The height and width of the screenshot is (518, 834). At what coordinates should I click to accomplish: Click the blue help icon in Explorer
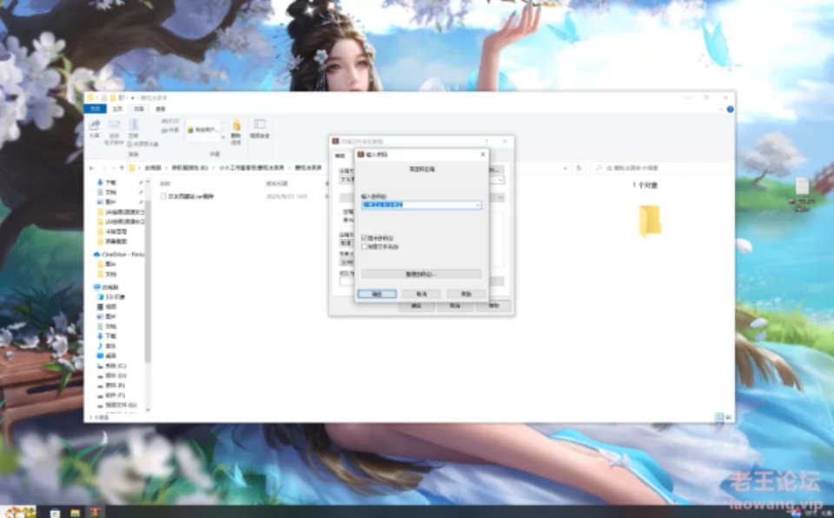point(731,110)
